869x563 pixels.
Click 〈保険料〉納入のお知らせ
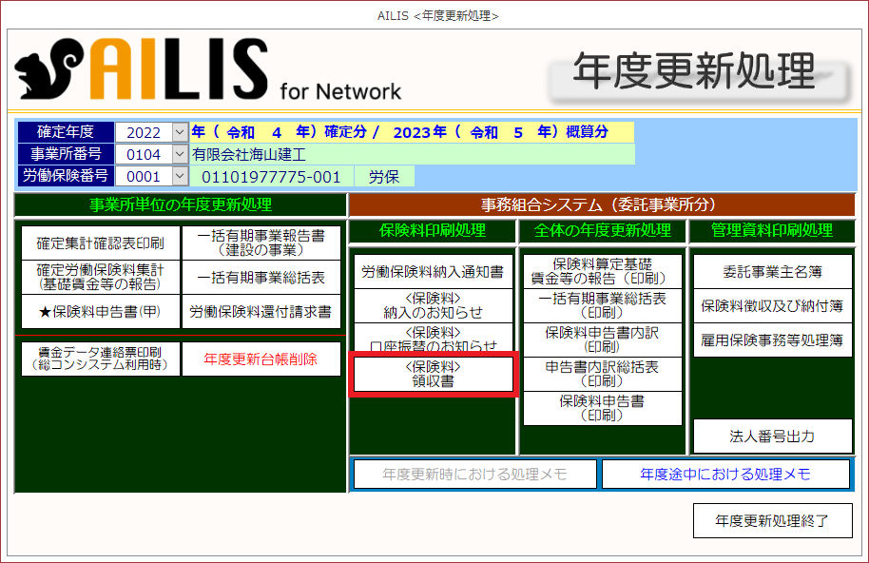433,305
